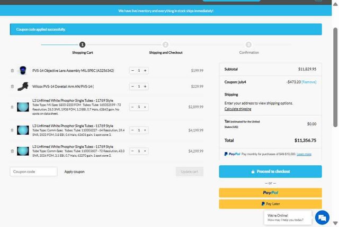This screenshot has height=227, width=339.
Task: Click the scrollbar up arrow
Action: (335, 4)
